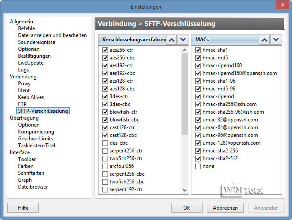
Task: Select Geschw.-Limits in tree
Action: coord(35,139)
